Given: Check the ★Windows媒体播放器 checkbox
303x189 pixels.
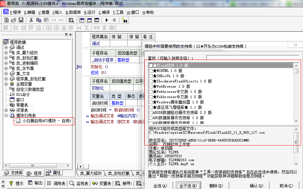Looking at the screenshot, I should tap(151, 102).
